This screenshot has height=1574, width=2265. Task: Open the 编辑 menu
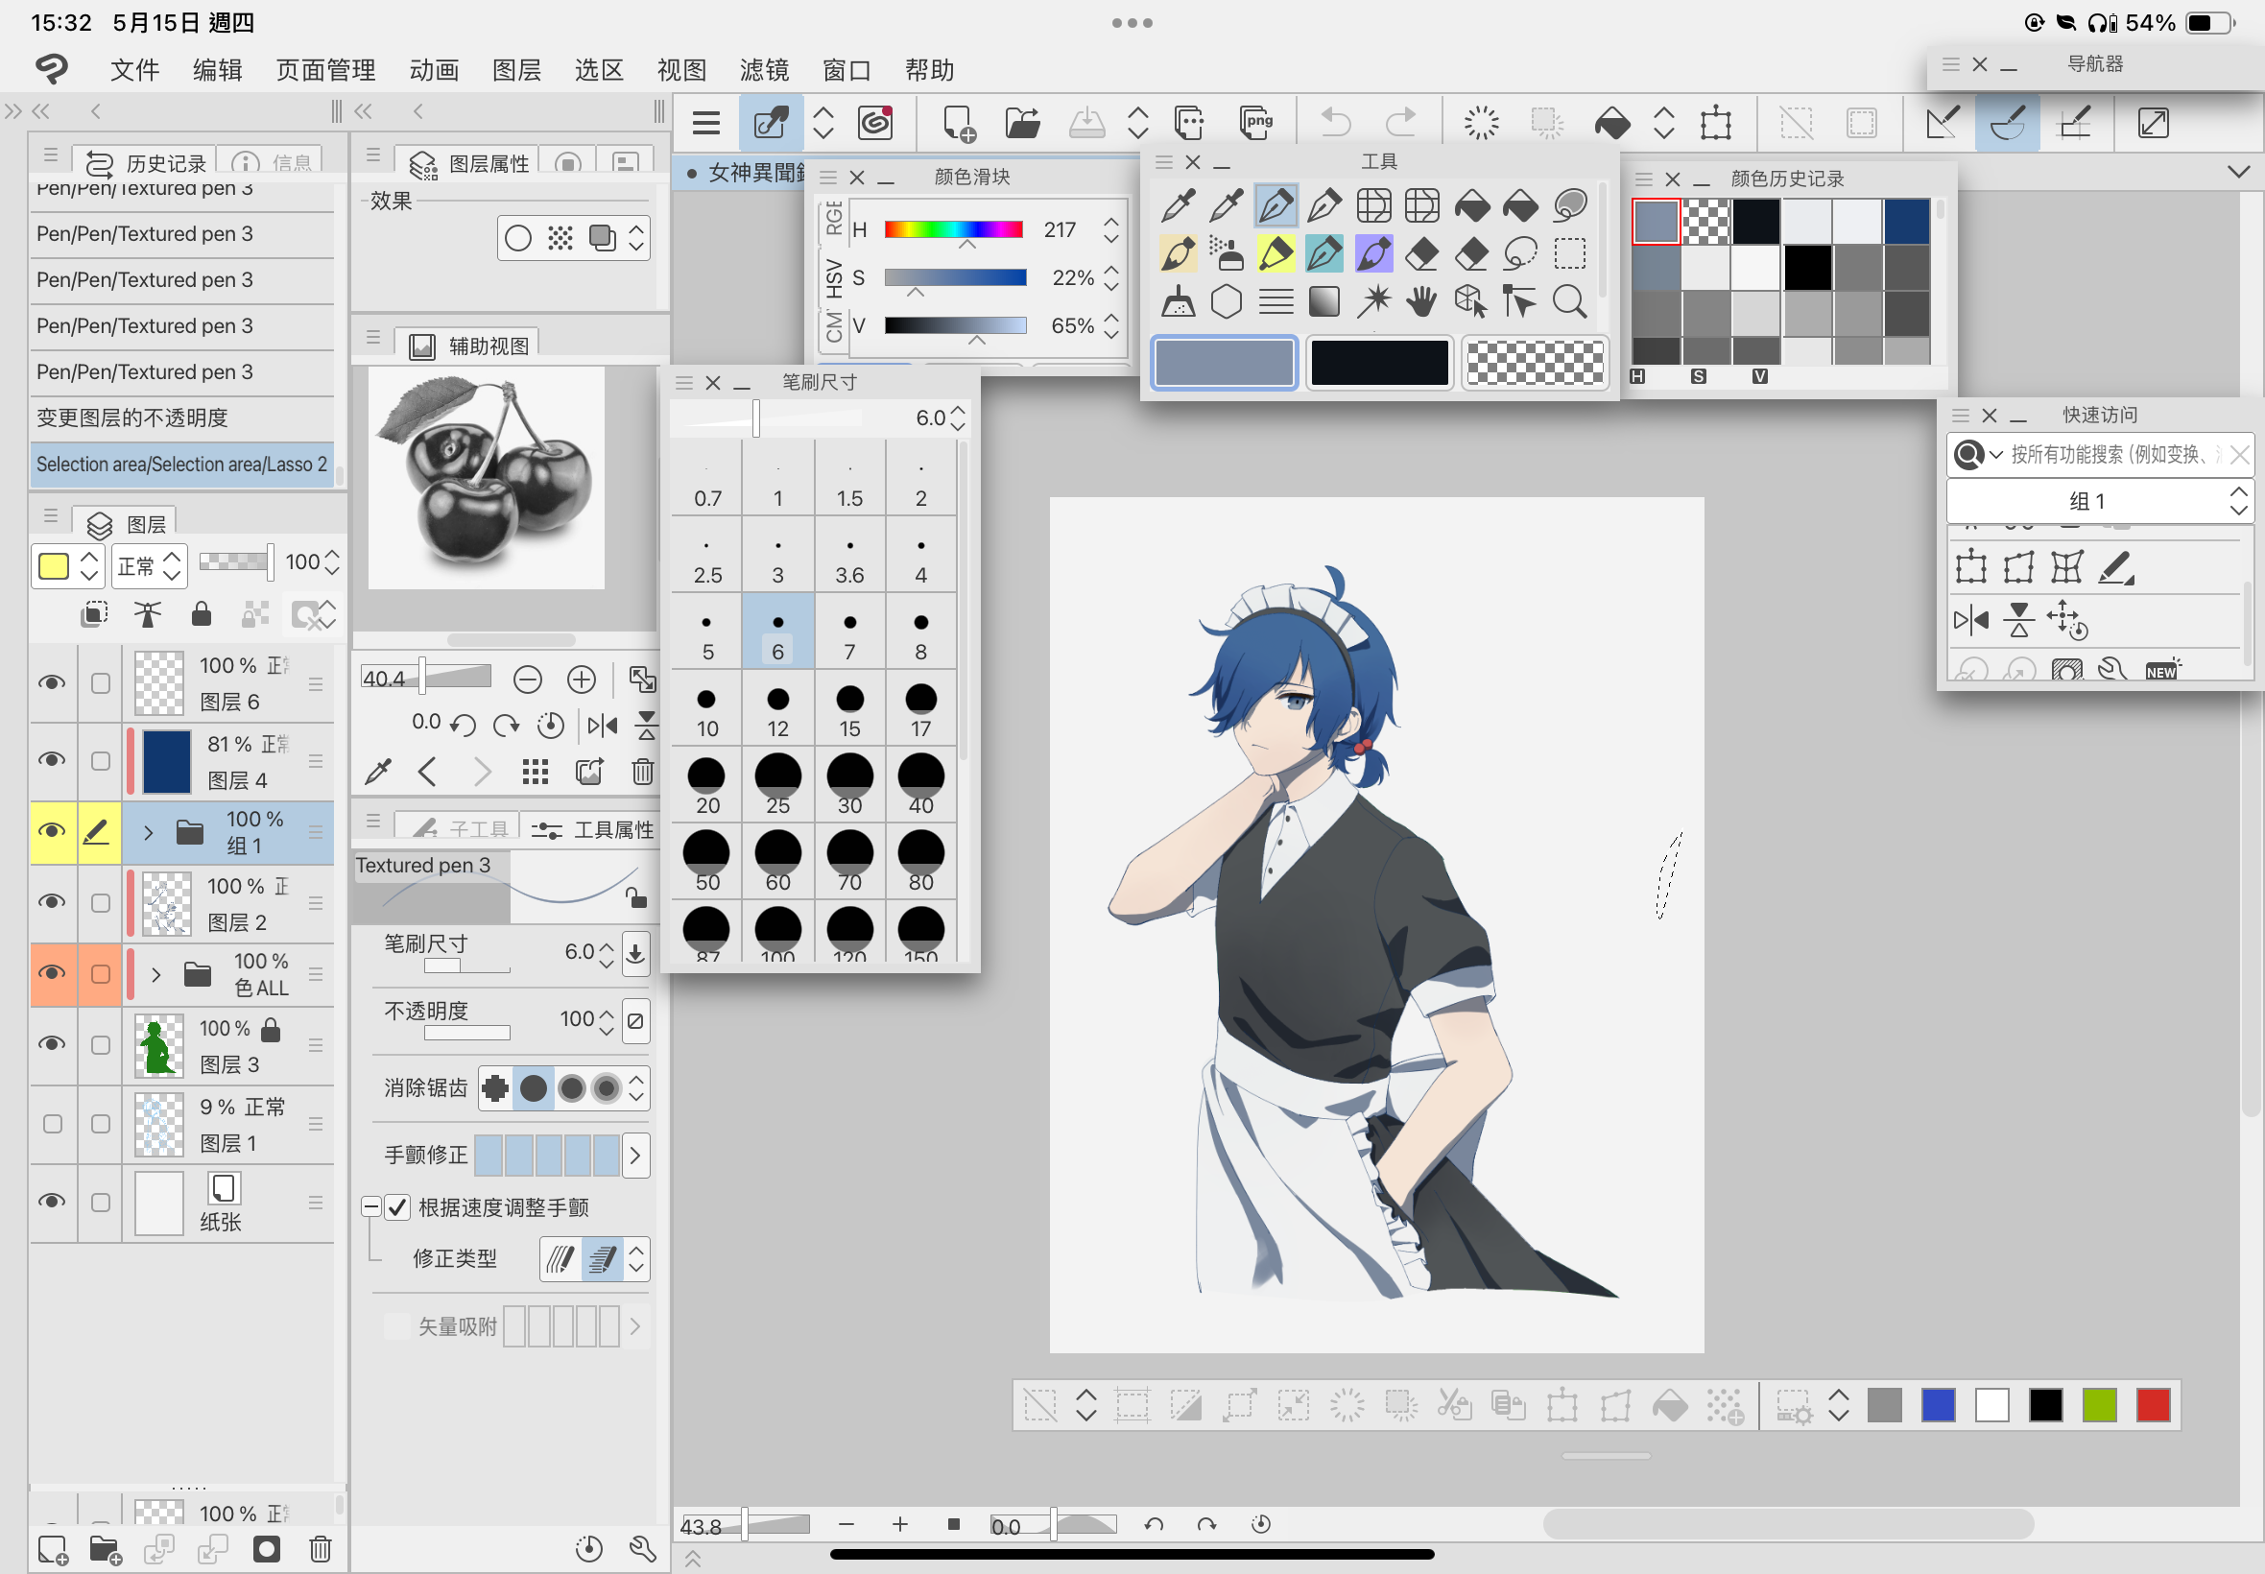[x=217, y=69]
